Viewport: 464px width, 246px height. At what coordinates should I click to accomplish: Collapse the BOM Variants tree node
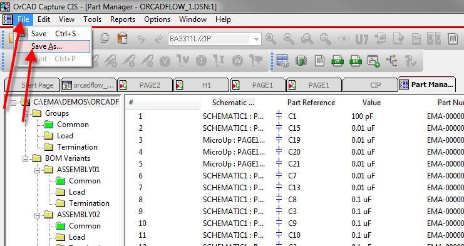tap(25, 159)
